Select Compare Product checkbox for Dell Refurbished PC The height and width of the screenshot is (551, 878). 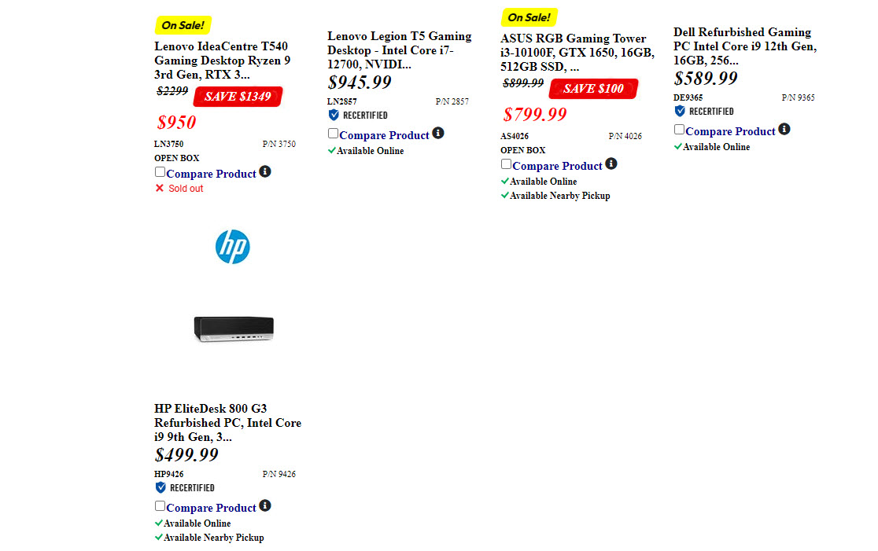pos(680,130)
